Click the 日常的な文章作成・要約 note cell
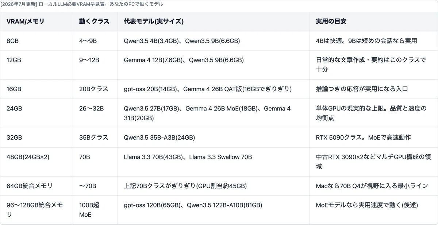This screenshot has width=438, height=225. (373, 65)
